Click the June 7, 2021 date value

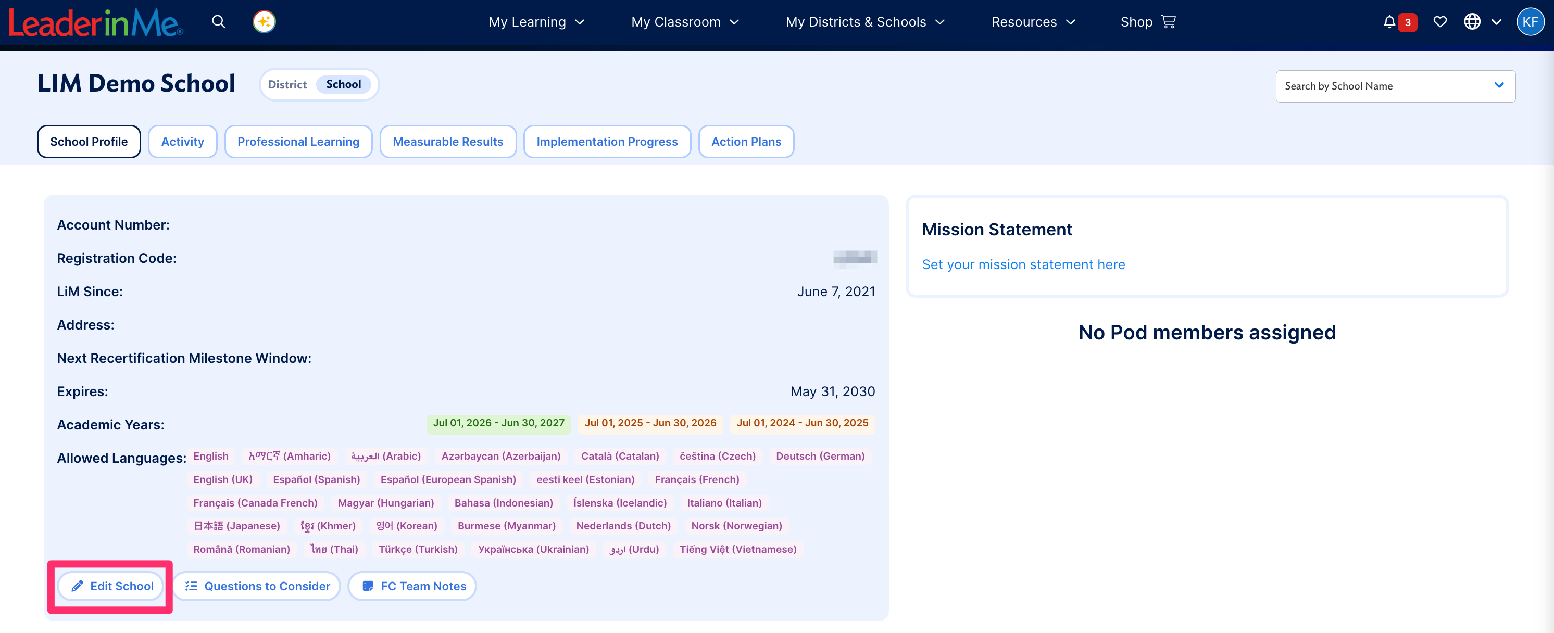click(836, 292)
